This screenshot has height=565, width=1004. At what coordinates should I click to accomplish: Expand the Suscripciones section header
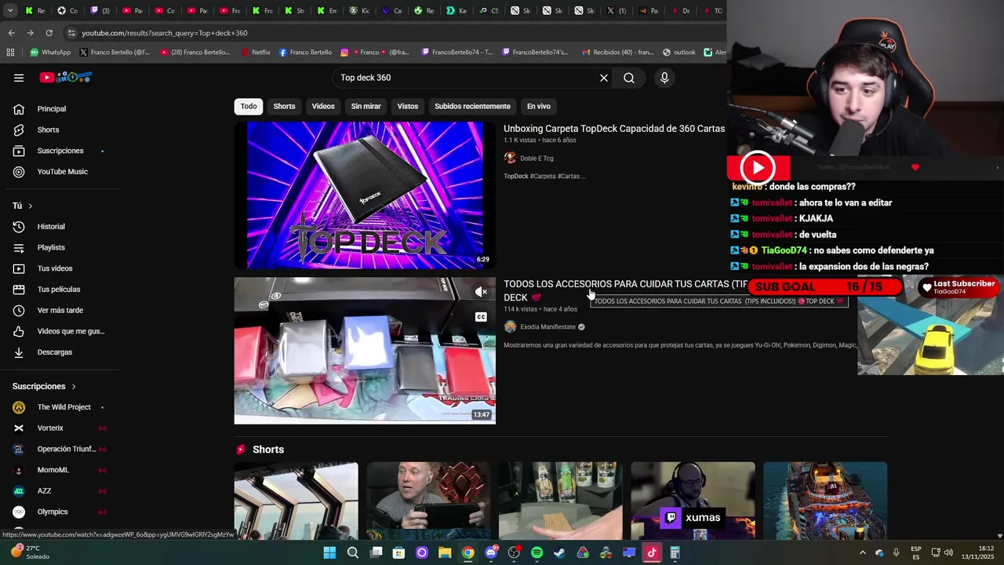point(45,386)
